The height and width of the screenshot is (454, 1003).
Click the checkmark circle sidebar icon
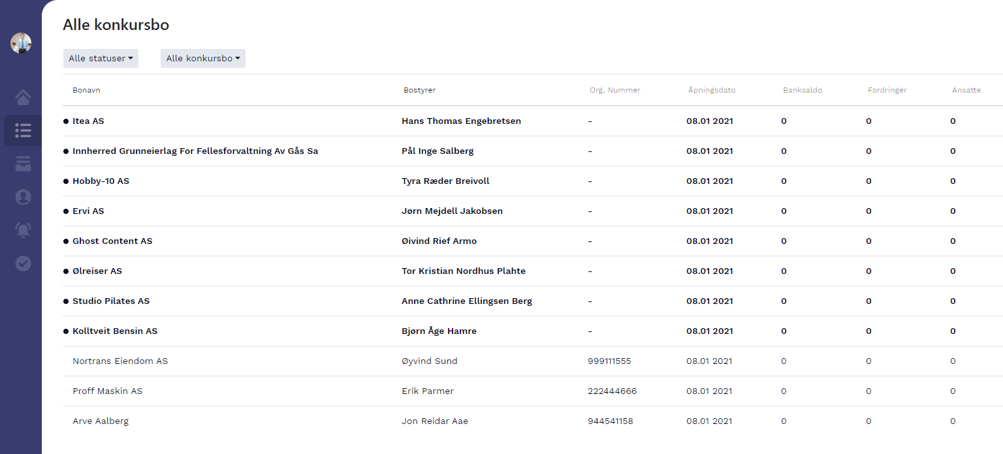(x=23, y=264)
